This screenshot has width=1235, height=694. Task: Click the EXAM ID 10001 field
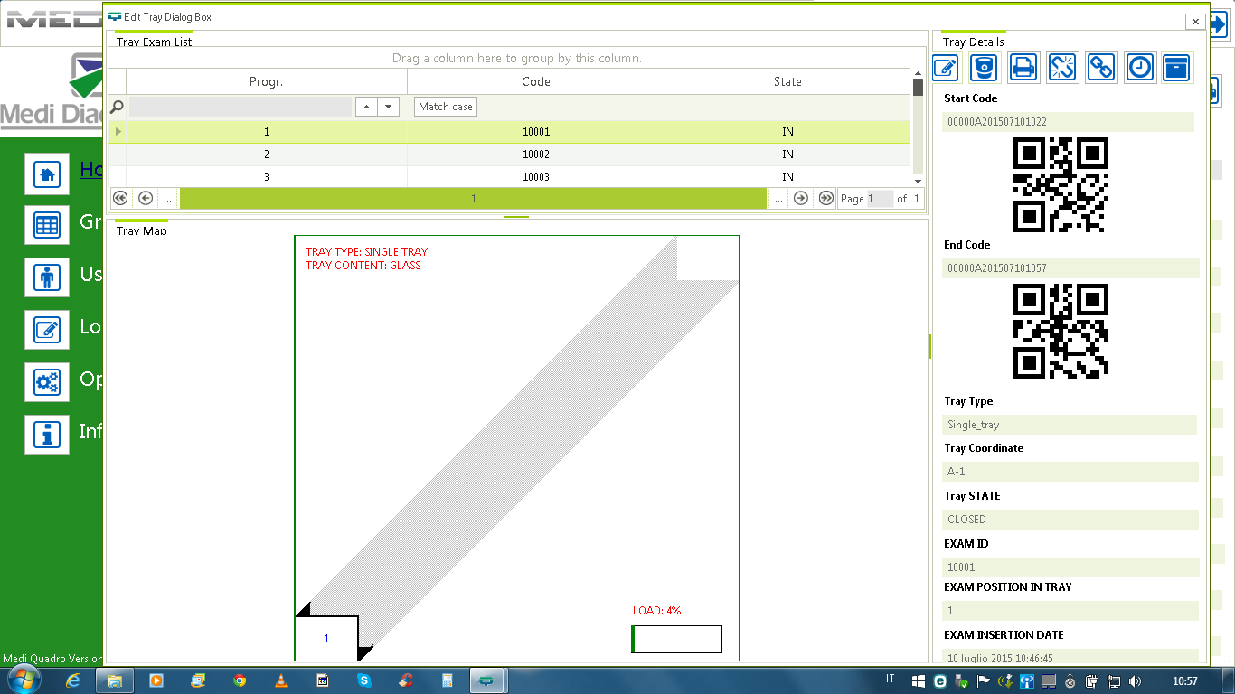coord(1070,567)
